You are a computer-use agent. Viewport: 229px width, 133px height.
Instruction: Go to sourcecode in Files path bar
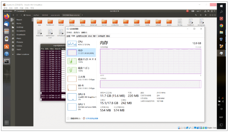[x=55, y=15]
